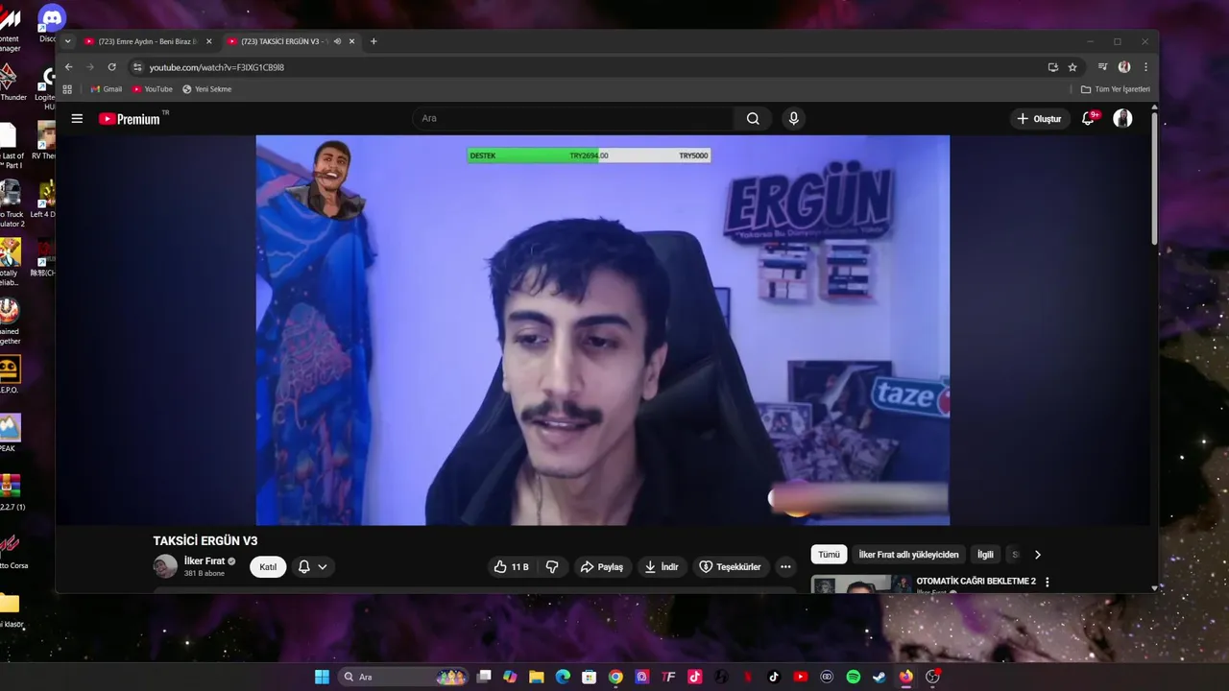Open Spotify from the taskbar
Viewport: 1229px width, 691px height.
tap(853, 677)
